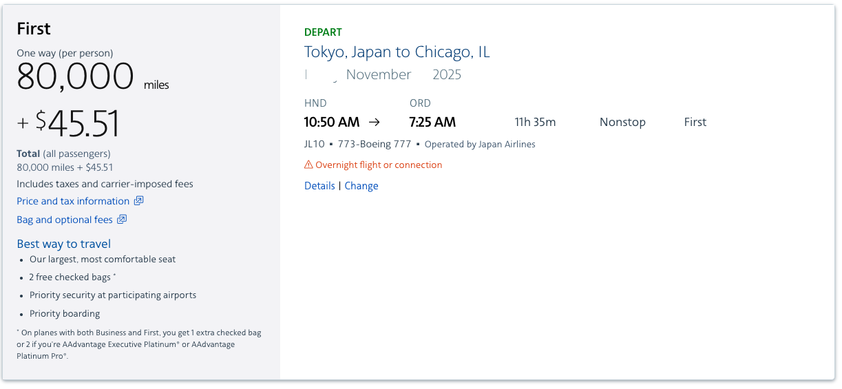
Task: Click the 773-Boeing 777 aircraft text
Action: [x=374, y=145]
